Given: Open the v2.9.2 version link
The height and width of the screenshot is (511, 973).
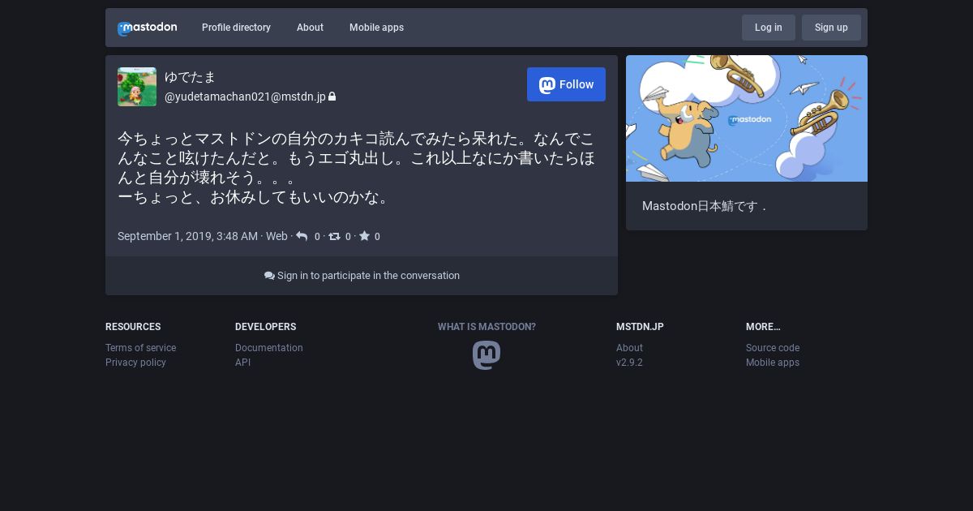Looking at the screenshot, I should pos(629,363).
